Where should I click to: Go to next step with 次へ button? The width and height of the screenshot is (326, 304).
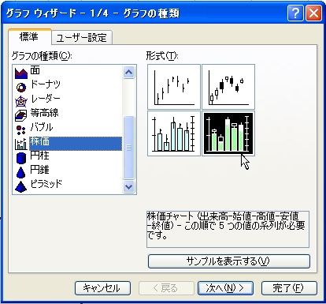(x=225, y=288)
